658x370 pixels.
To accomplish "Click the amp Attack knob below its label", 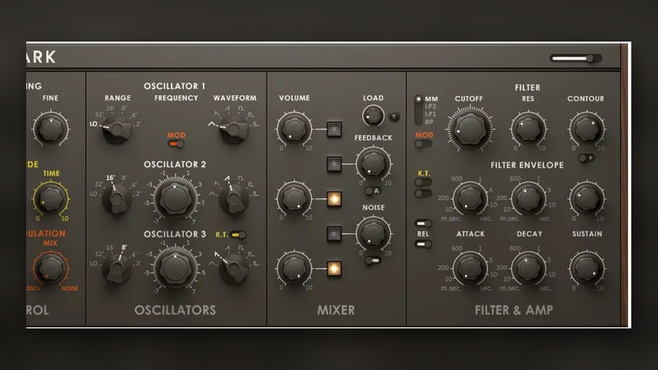I will point(470,268).
